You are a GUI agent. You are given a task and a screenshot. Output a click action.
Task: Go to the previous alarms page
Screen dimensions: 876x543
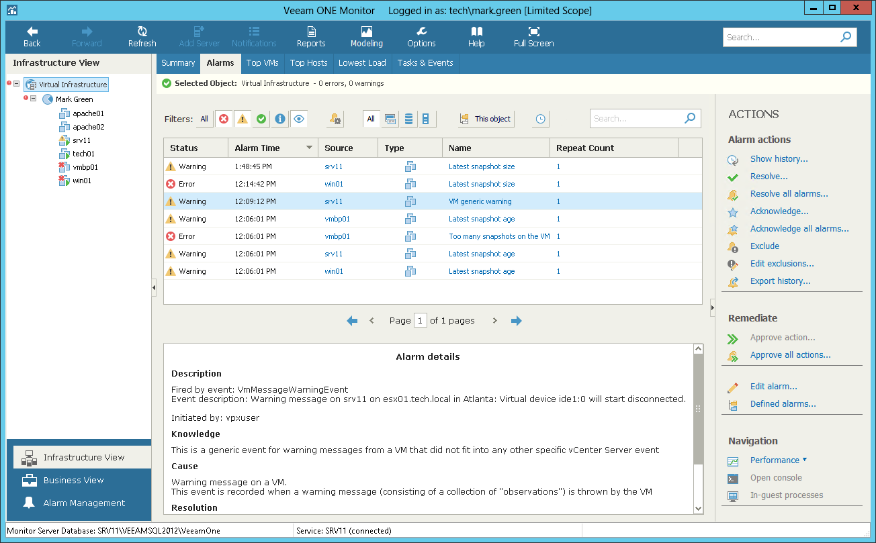(371, 321)
